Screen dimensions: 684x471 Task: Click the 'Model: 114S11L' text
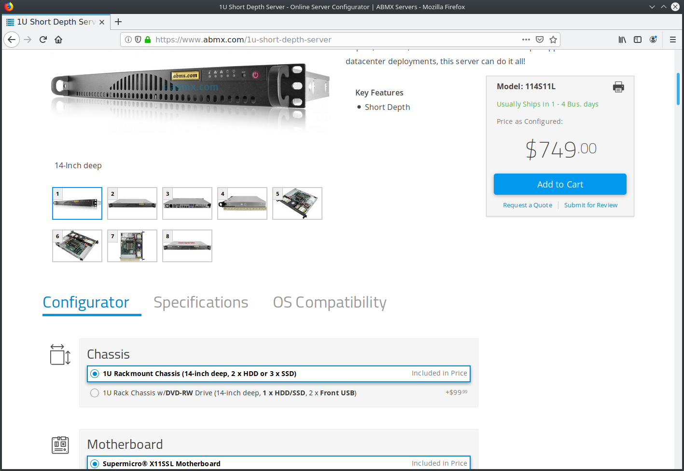[x=526, y=86]
